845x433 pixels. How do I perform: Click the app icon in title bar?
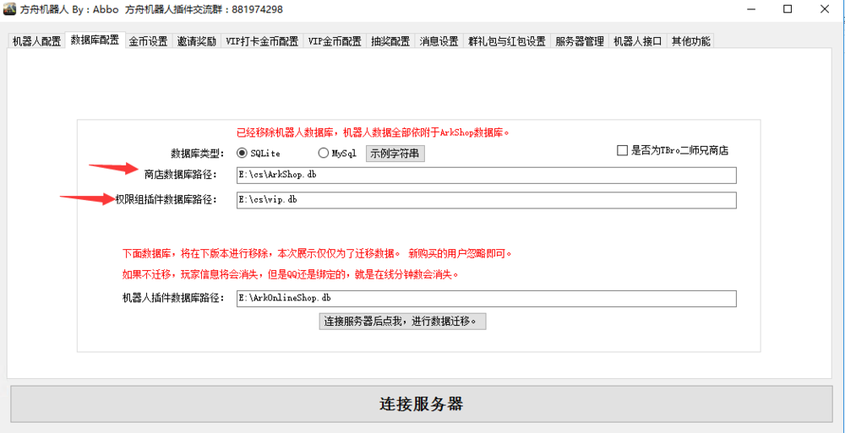pos(9,9)
